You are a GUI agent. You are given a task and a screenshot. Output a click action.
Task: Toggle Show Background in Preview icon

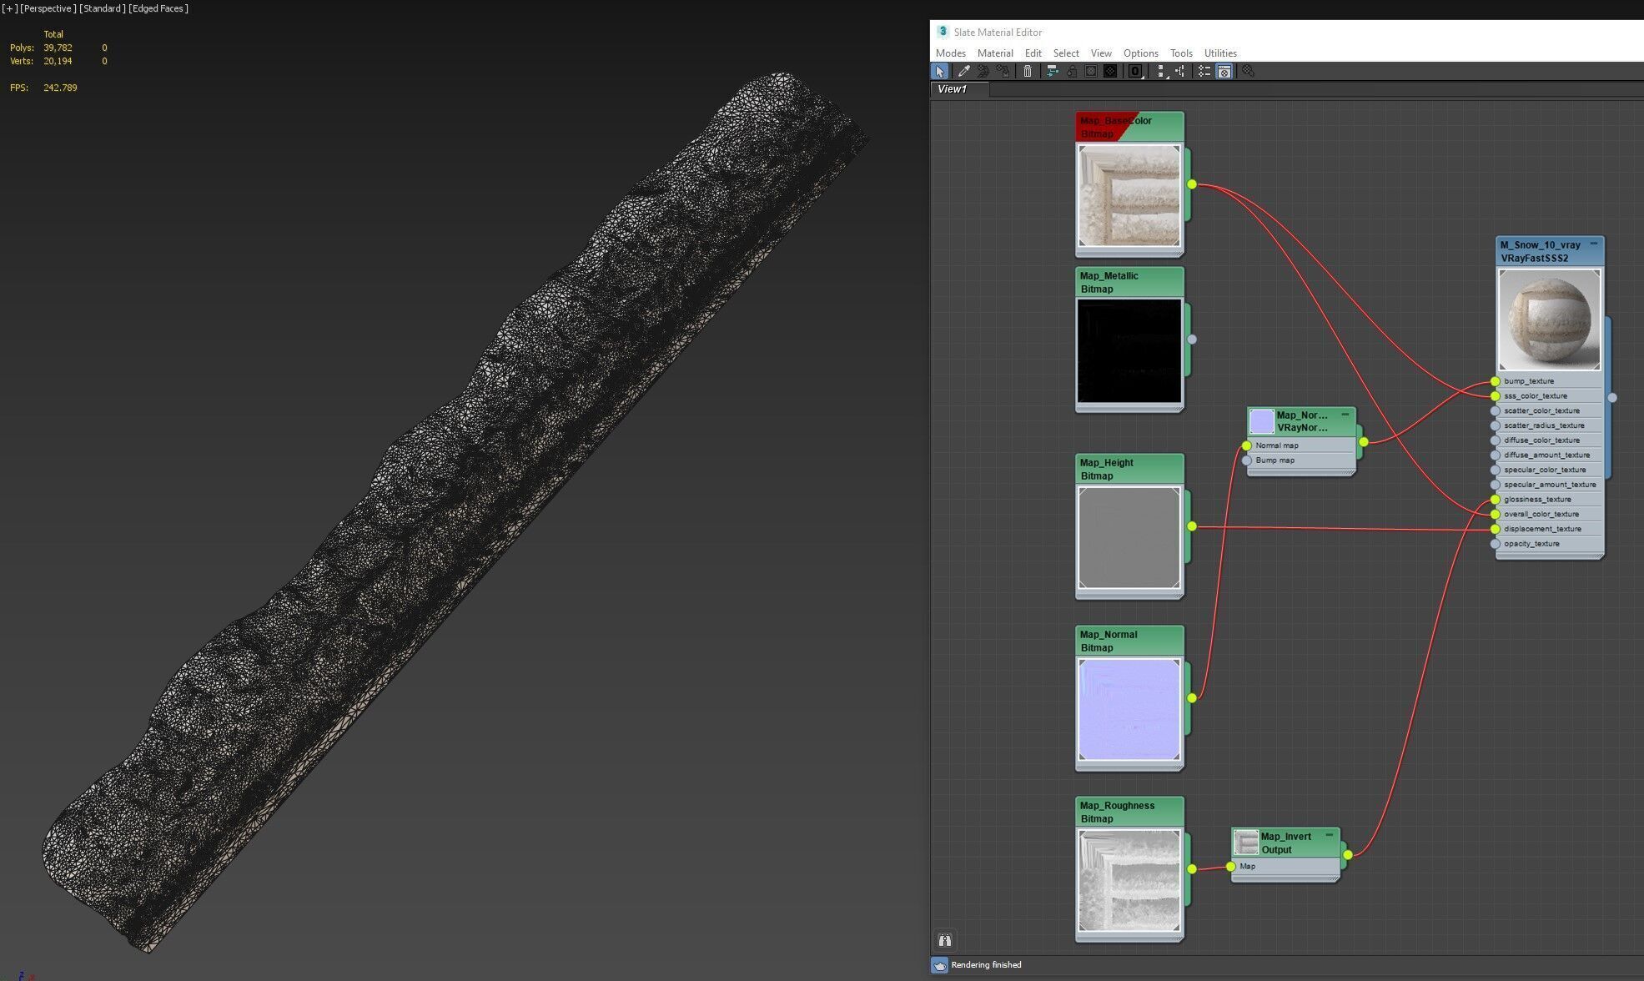click(1110, 72)
